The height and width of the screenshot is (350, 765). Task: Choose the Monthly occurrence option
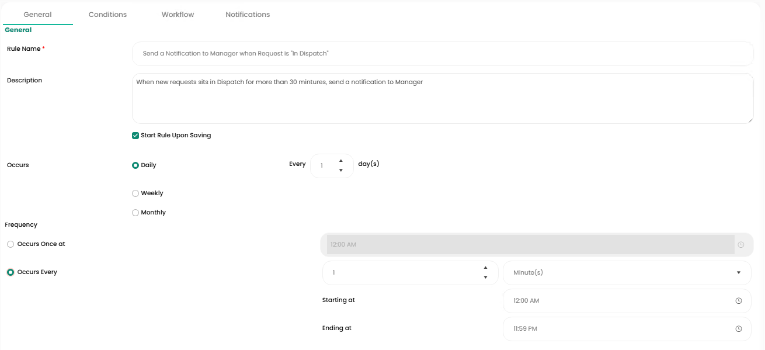(135, 213)
